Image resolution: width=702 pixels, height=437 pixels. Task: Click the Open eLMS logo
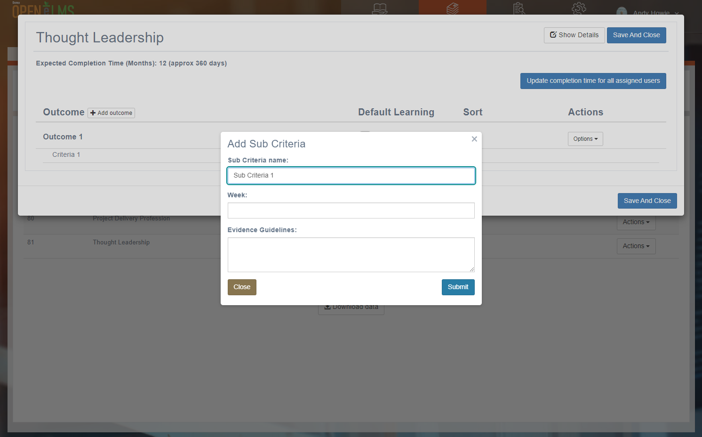pyautogui.click(x=43, y=8)
